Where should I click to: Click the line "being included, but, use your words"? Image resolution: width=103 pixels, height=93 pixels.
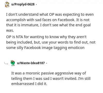coord(51,42)
